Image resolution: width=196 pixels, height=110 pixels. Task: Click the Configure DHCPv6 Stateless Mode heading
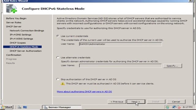tap(53, 9)
